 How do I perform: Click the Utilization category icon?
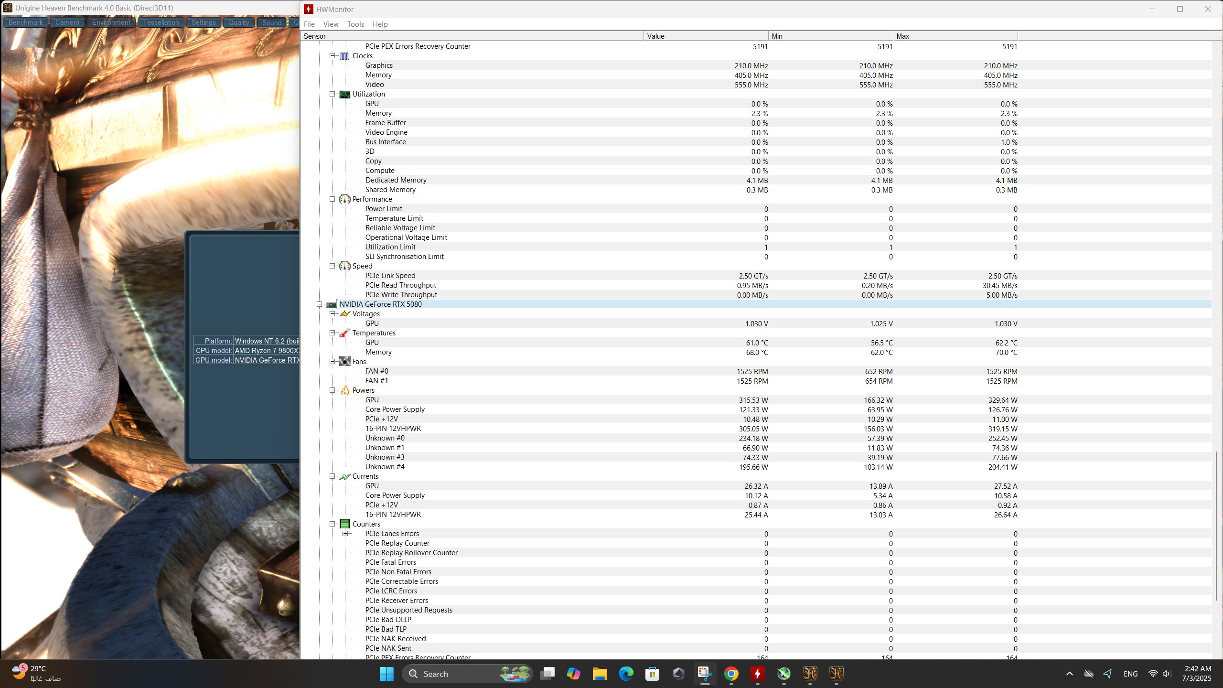(344, 94)
